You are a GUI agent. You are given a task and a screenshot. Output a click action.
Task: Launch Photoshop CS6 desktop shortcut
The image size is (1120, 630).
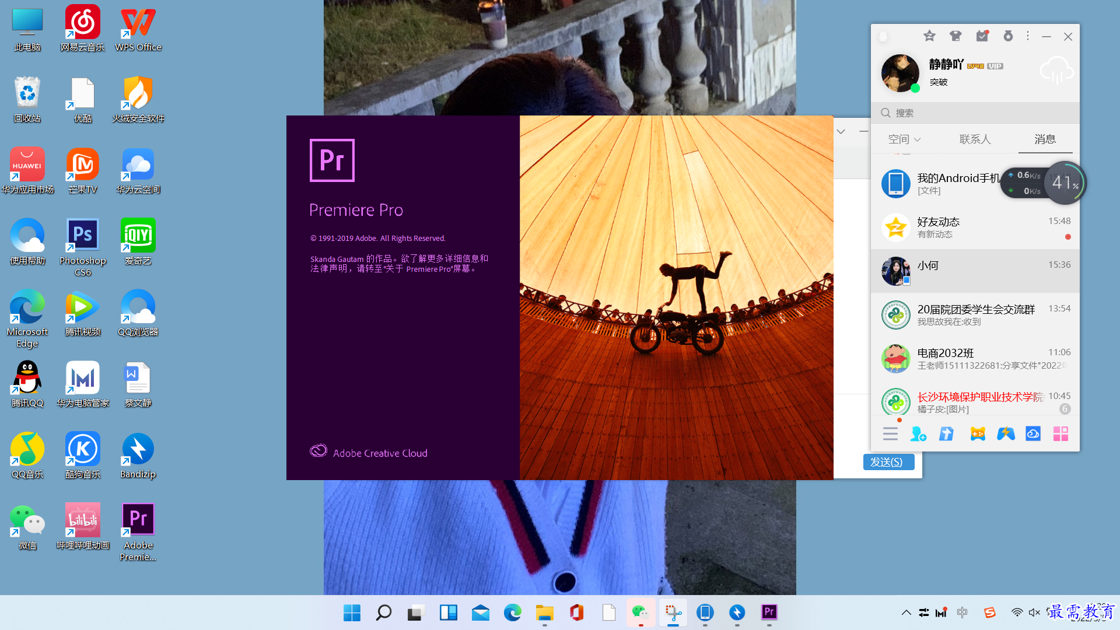coord(82,246)
